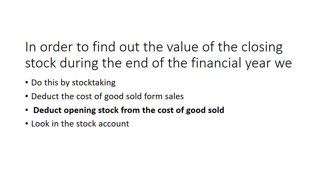Click the bullet before bold 'Deduct opening stock'

(27, 110)
